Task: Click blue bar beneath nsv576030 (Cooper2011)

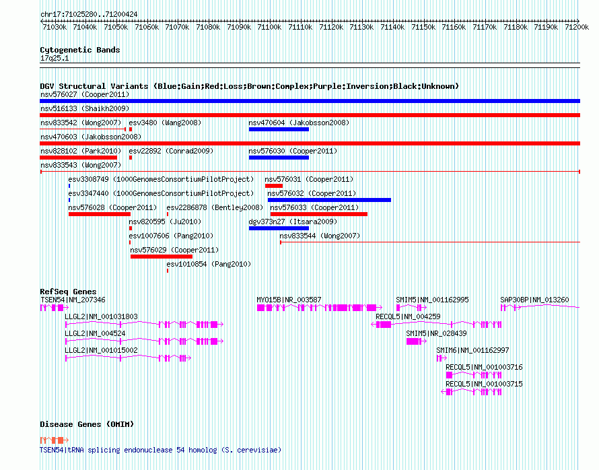Action: (279, 158)
